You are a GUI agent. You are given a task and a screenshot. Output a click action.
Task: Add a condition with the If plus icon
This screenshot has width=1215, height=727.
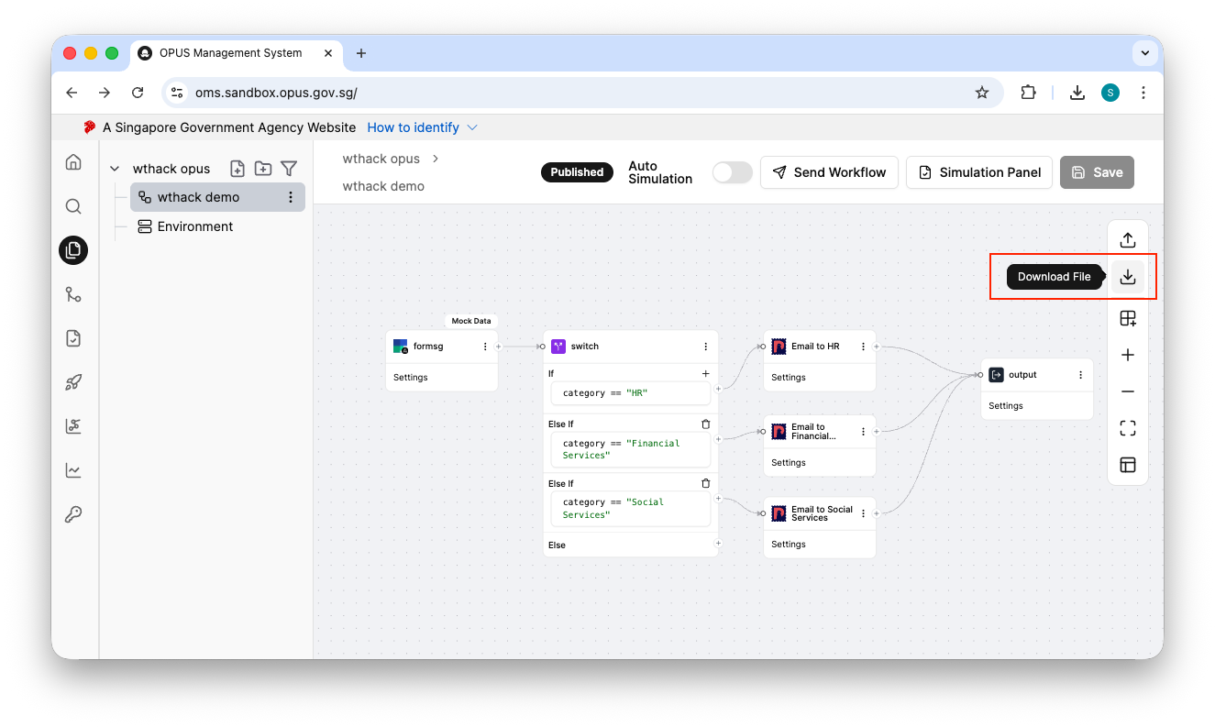point(705,373)
